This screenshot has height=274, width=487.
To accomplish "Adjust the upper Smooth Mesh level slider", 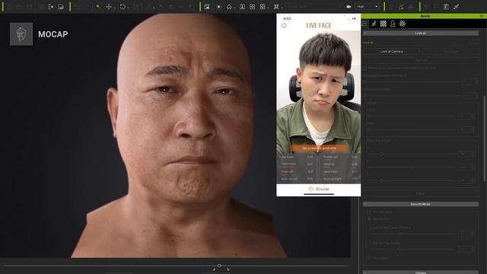I will (400, 234).
